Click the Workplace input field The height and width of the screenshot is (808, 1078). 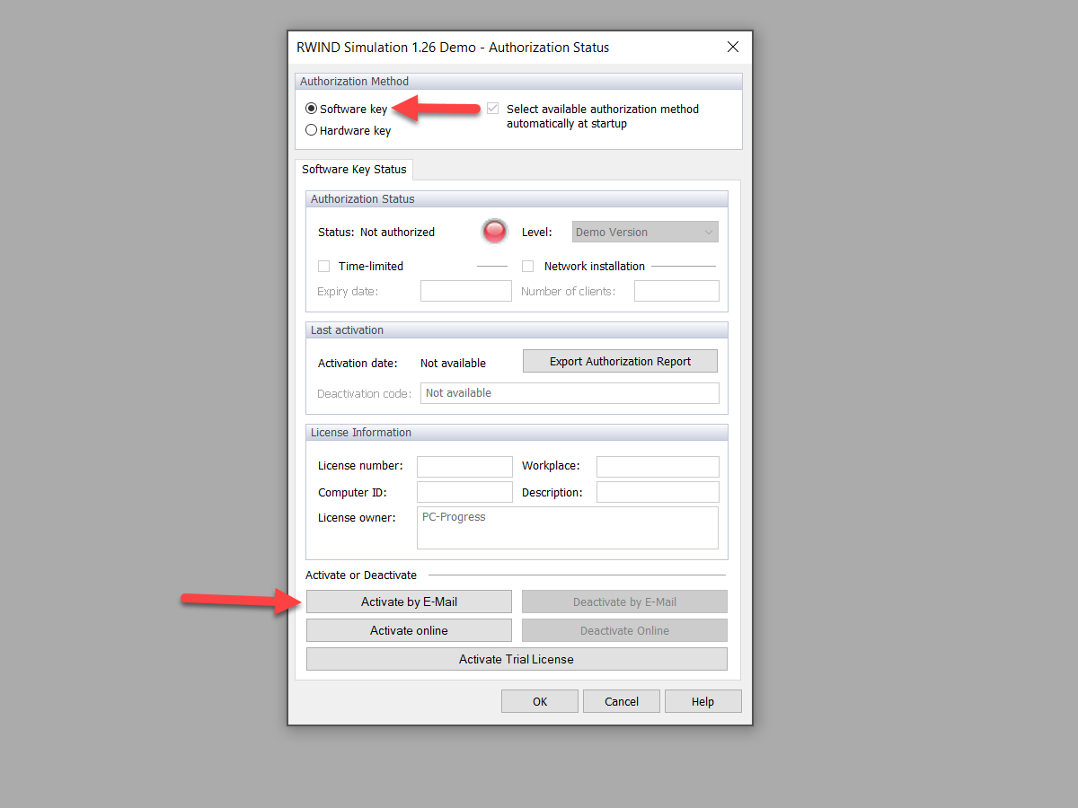tap(658, 466)
